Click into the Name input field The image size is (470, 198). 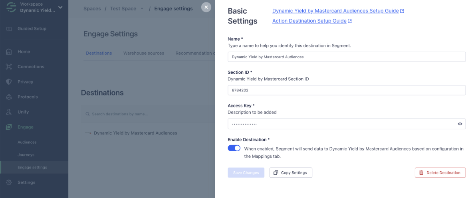[347, 57]
